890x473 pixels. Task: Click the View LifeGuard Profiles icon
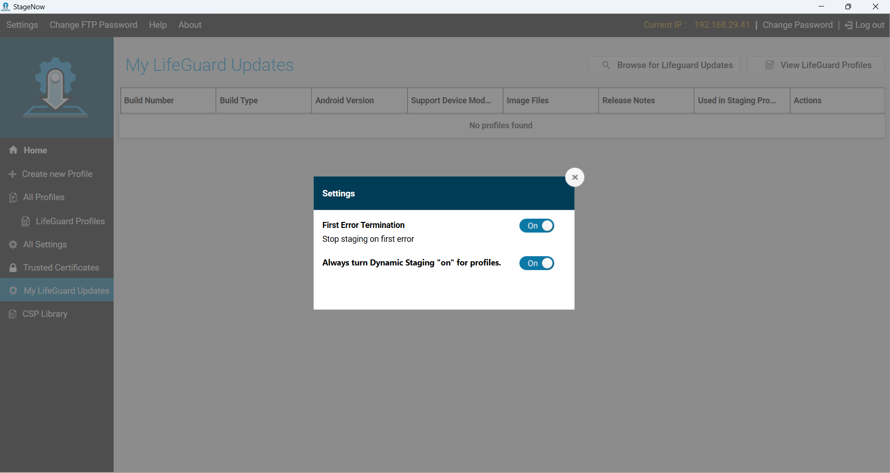coord(770,65)
